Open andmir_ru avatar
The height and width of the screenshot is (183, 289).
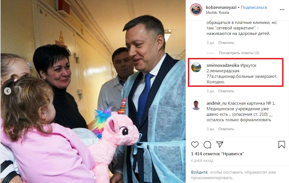click(x=196, y=105)
